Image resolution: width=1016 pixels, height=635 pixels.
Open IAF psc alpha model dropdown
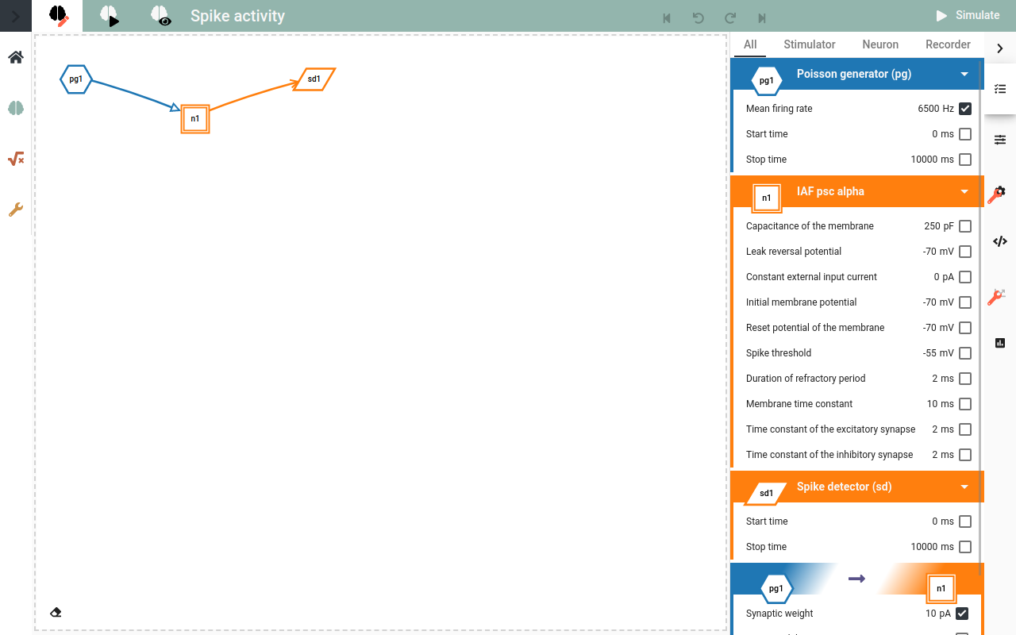(x=964, y=191)
